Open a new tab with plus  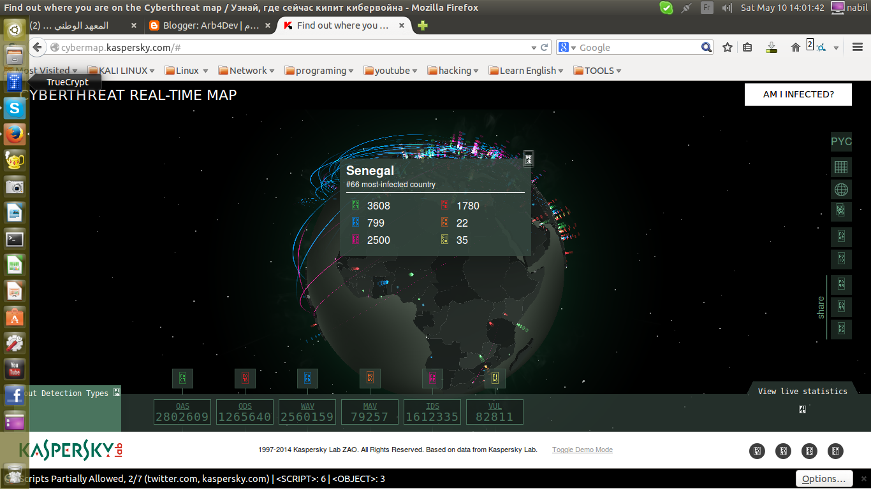[x=422, y=26]
